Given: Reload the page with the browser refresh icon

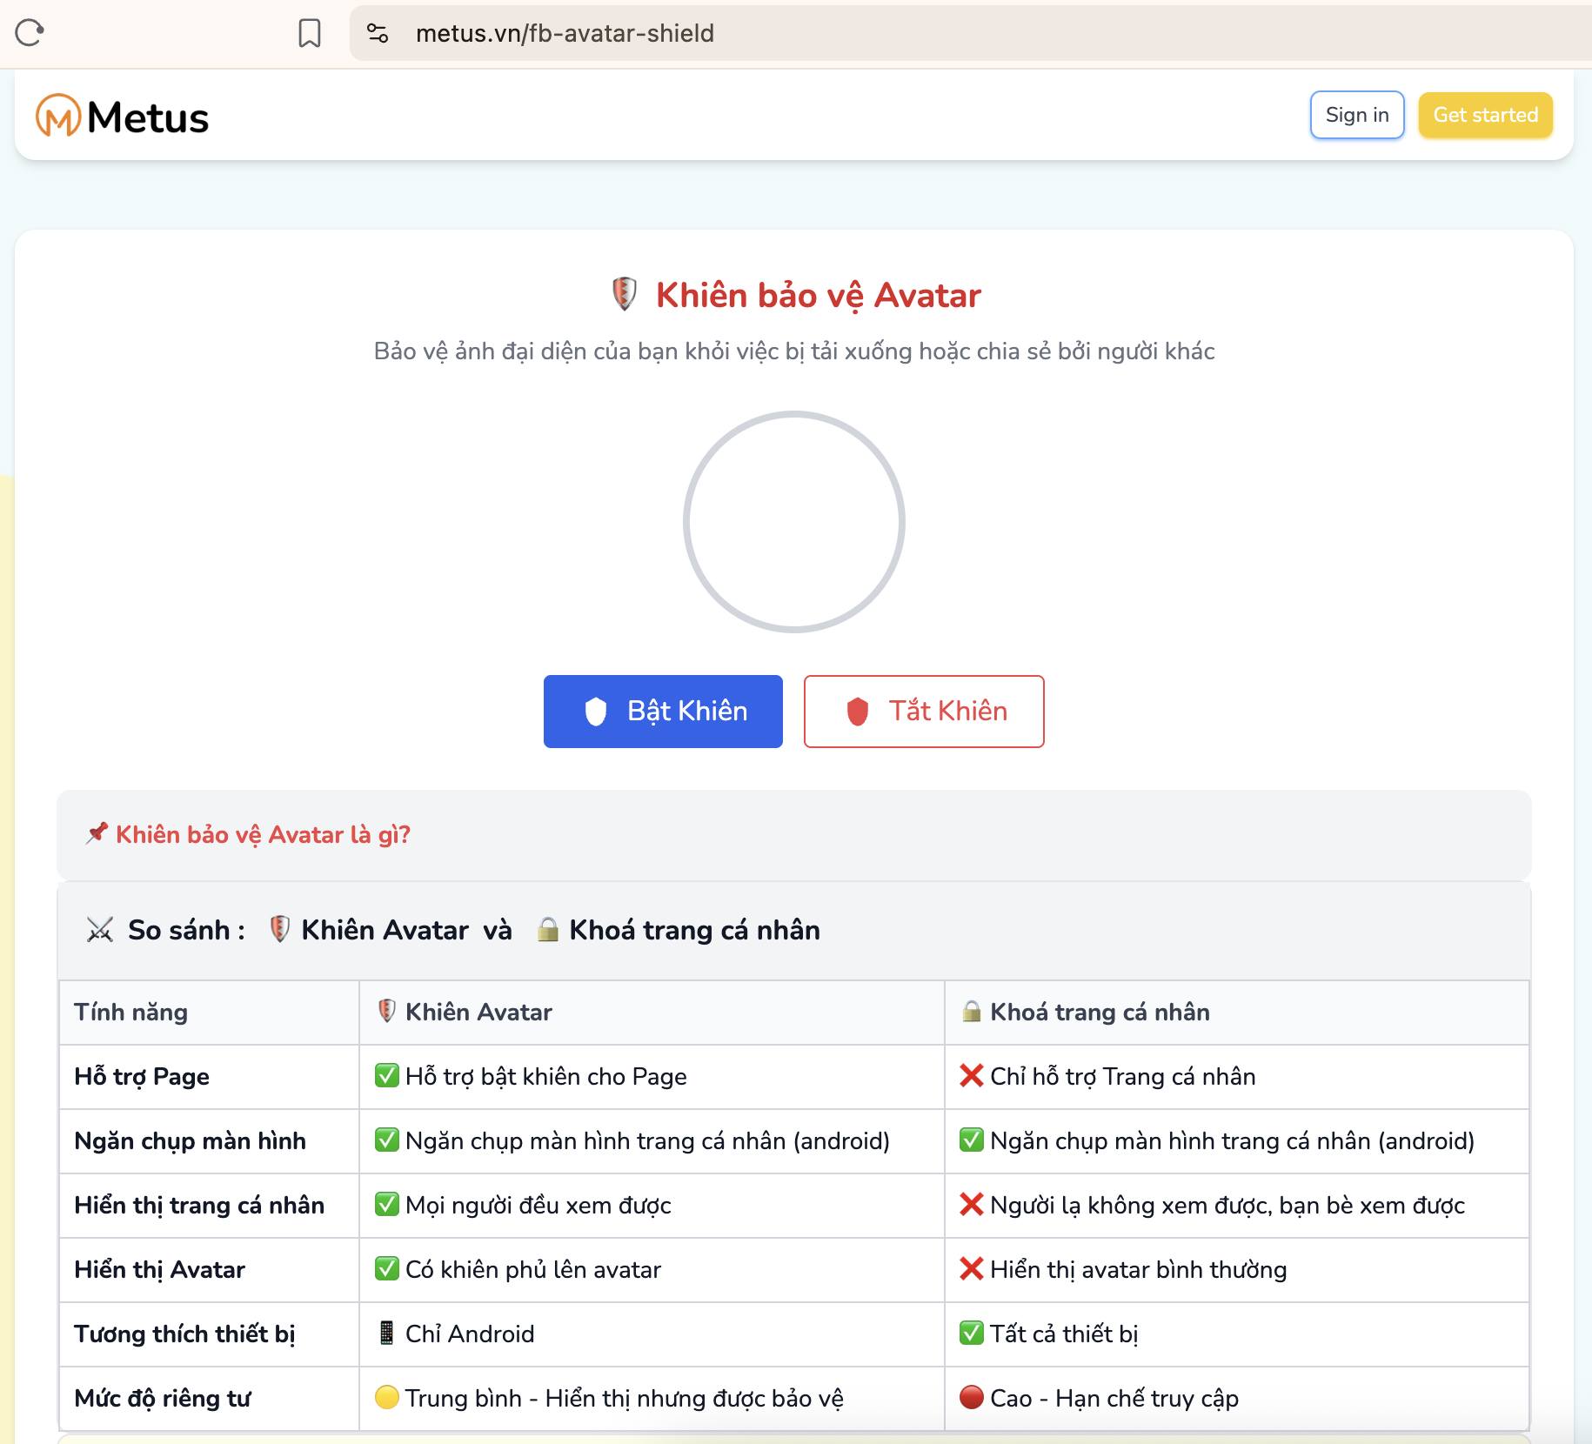Looking at the screenshot, I should coord(30,33).
